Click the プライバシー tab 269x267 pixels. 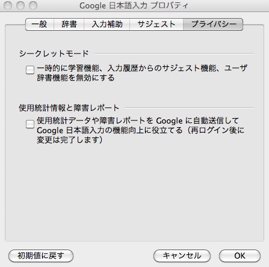pos(213,24)
